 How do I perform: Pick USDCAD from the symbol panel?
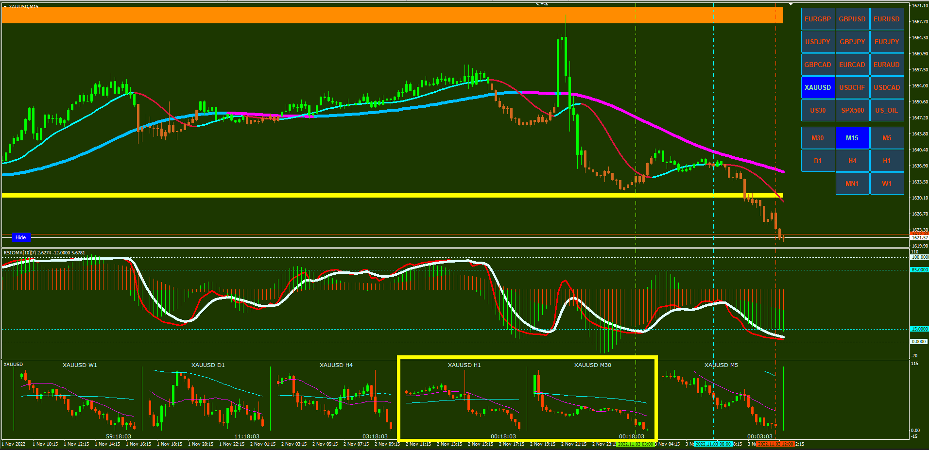pyautogui.click(x=887, y=87)
